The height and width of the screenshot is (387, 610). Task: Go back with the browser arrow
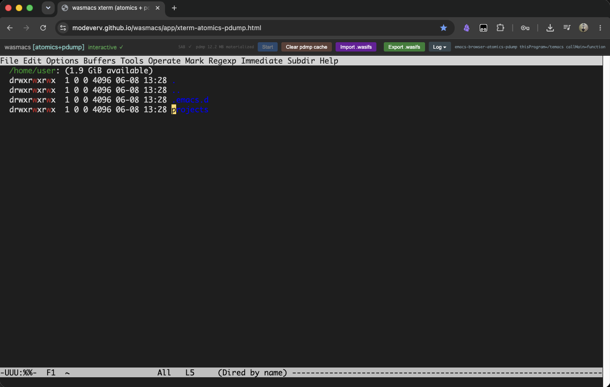10,28
